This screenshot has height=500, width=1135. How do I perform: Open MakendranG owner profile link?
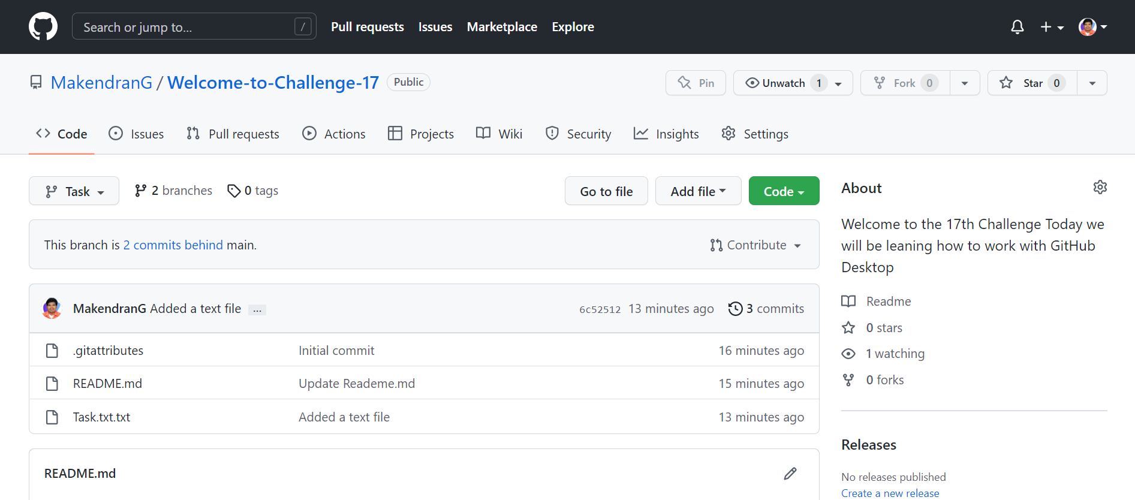point(101,83)
